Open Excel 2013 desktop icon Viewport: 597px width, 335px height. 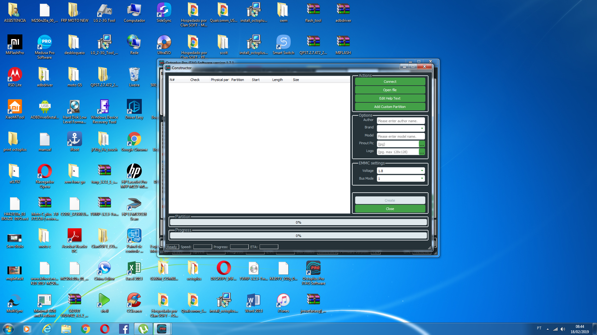coord(134,271)
